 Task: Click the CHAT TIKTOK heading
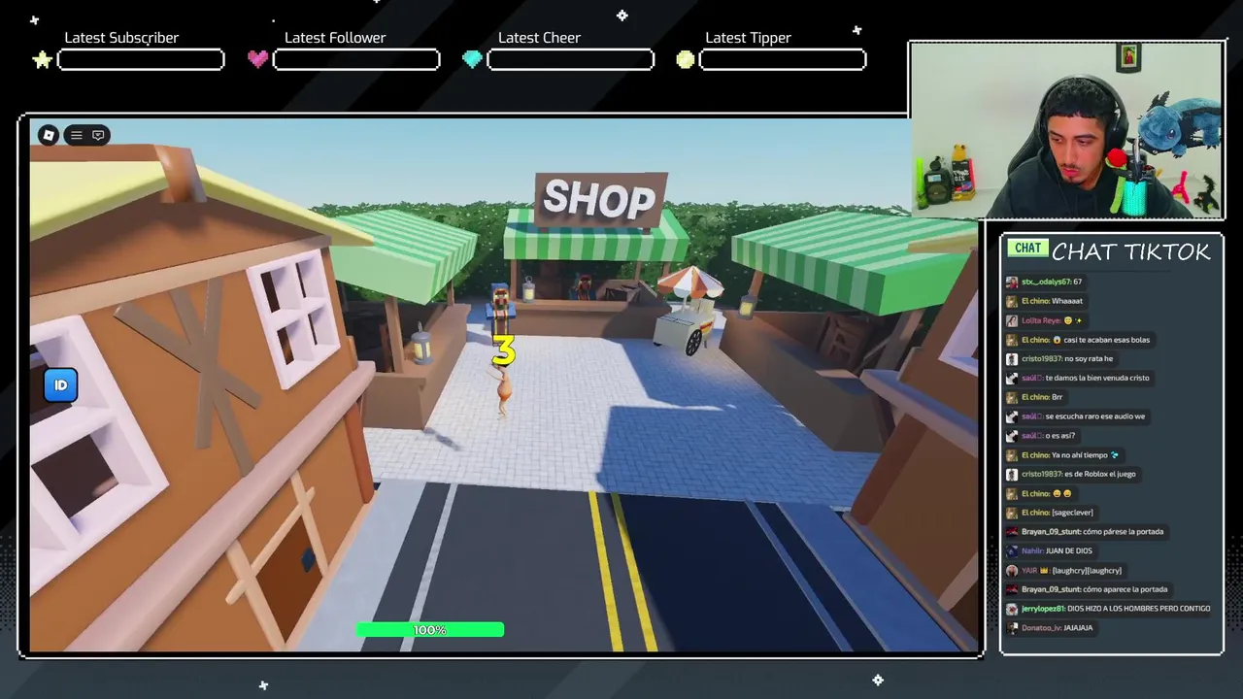pos(1131,251)
